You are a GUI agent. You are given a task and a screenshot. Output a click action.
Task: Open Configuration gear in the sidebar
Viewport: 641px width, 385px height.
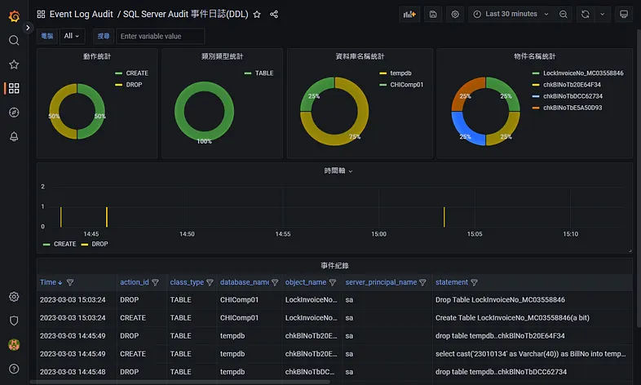pos(14,297)
